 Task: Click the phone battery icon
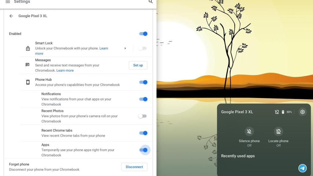point(283,112)
